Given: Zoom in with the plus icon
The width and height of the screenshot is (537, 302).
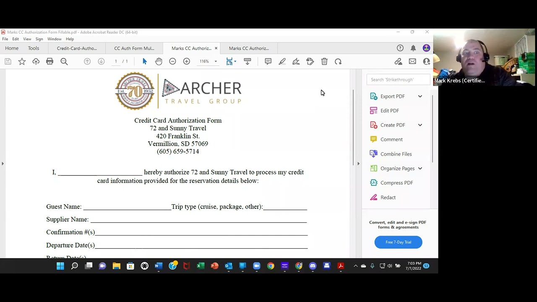Looking at the screenshot, I should pos(187,62).
